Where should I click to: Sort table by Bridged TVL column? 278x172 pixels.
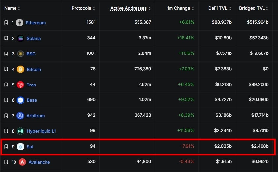[x=254, y=8]
